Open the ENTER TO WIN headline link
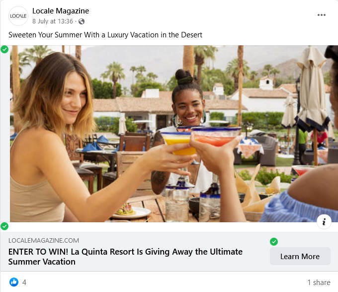Screen dimensions: 338x292 125,257
